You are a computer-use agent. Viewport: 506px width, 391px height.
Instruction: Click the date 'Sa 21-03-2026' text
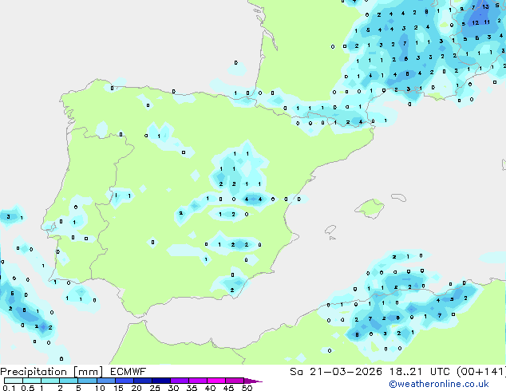pos(336,372)
